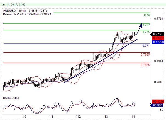The image size is (166, 122).
Task: Click the blue 0.77209 price label
Action: pyautogui.click(x=158, y=42)
